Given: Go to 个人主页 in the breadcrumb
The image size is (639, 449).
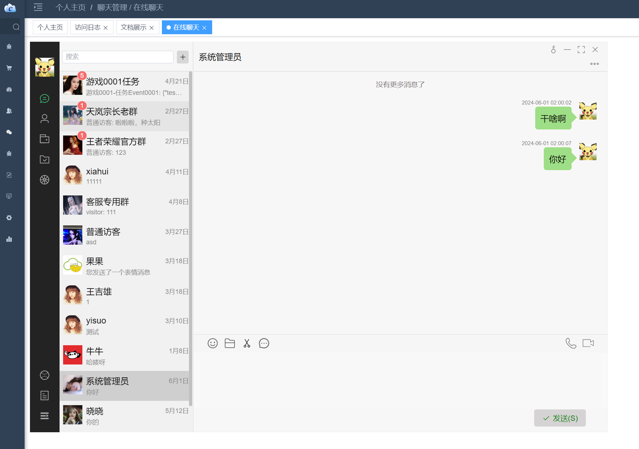Looking at the screenshot, I should click(71, 7).
